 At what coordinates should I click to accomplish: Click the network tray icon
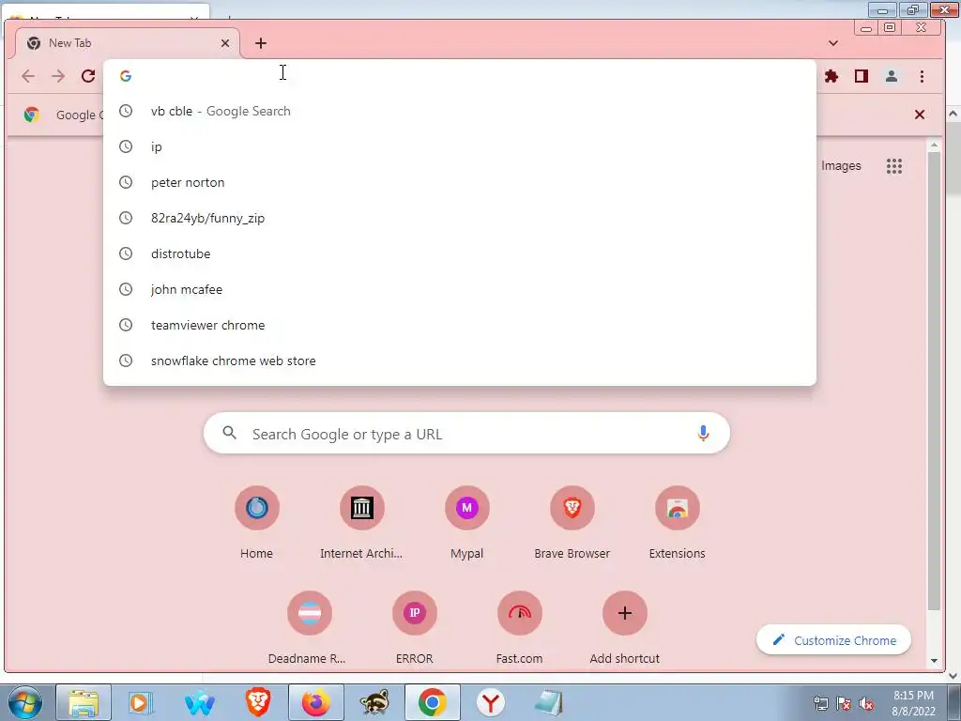(820, 704)
